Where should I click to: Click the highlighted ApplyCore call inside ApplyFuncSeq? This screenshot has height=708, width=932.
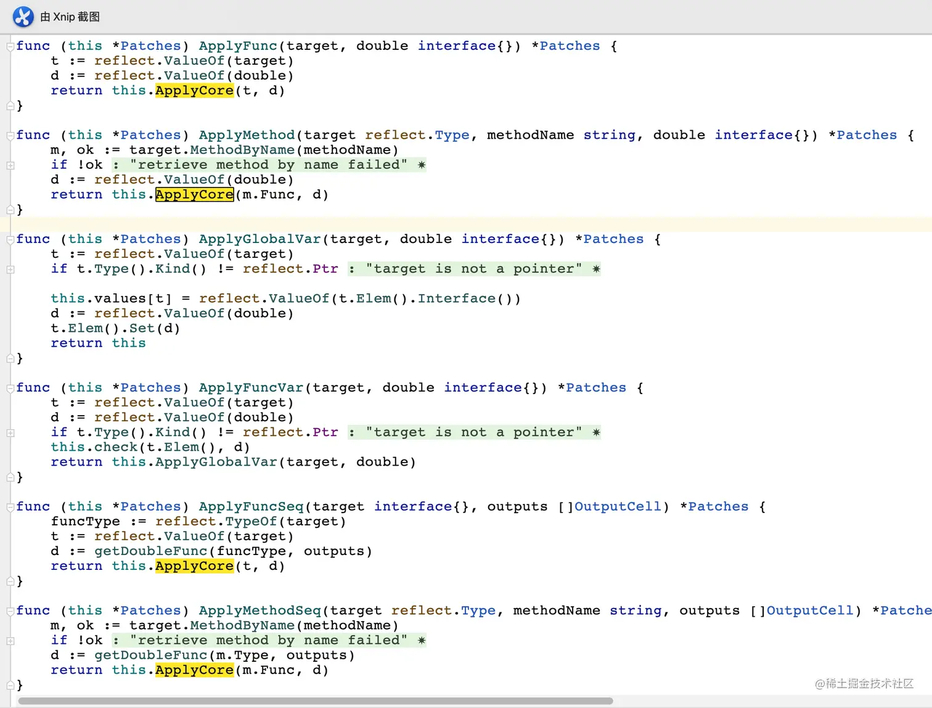tap(194, 566)
